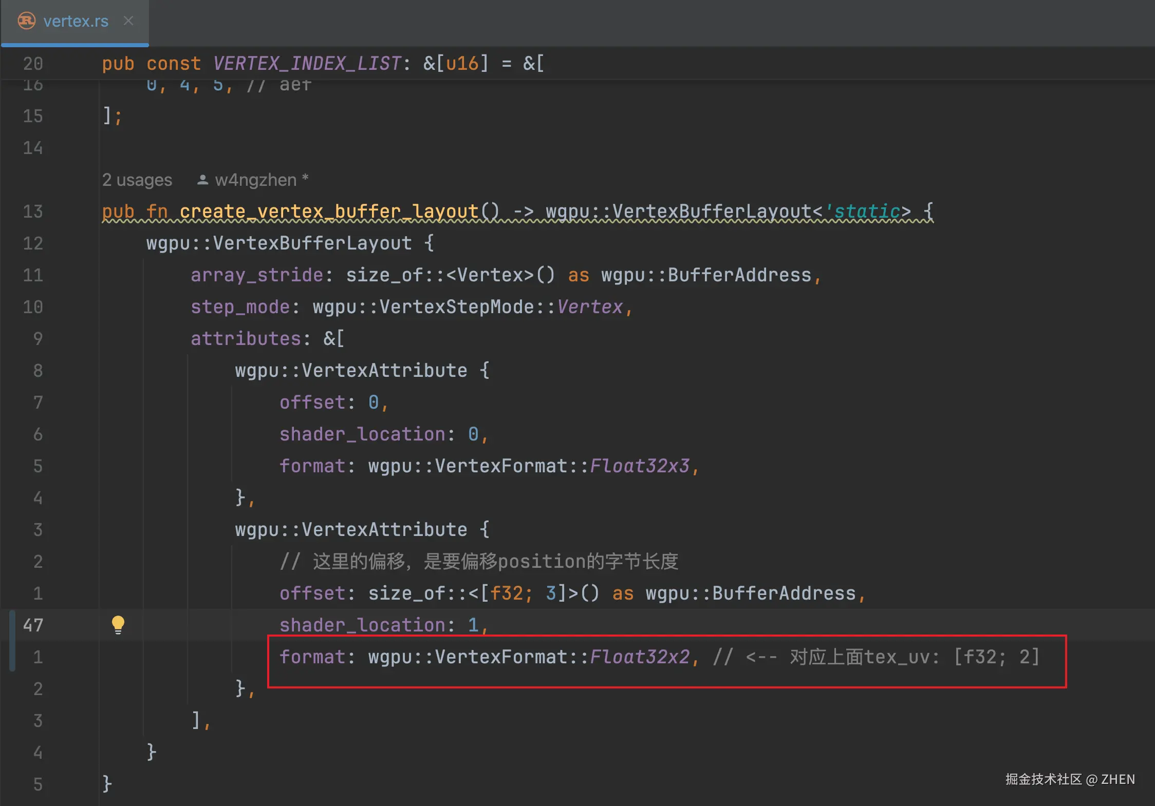Click 'Float32x2' format value
The image size is (1155, 806).
click(x=640, y=657)
